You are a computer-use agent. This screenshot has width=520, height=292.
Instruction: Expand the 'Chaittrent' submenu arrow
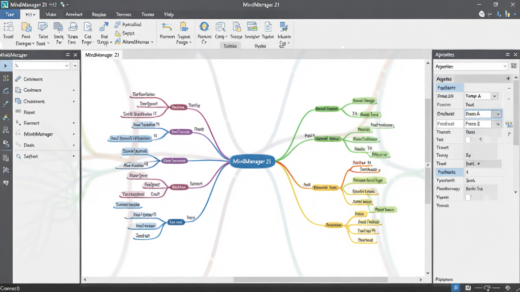tap(74, 101)
